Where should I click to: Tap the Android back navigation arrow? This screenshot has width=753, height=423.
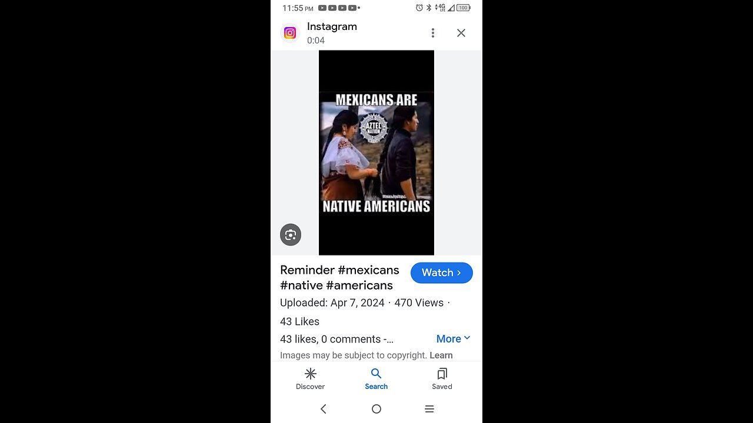tap(323, 409)
